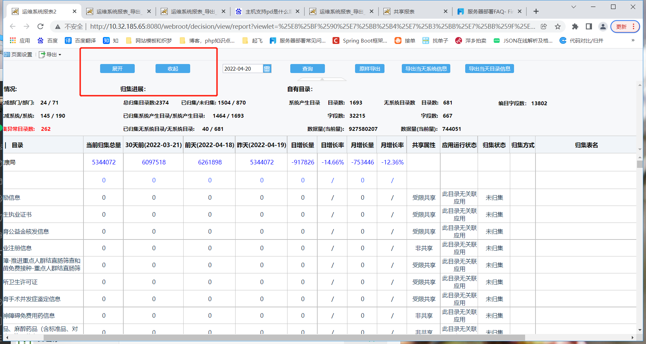Open the 接单 bookmark
Image resolution: width=646 pixels, height=344 pixels.
405,40
